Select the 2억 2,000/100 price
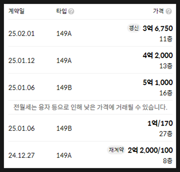Viewport: 180px width, 172px height. pos(150,150)
